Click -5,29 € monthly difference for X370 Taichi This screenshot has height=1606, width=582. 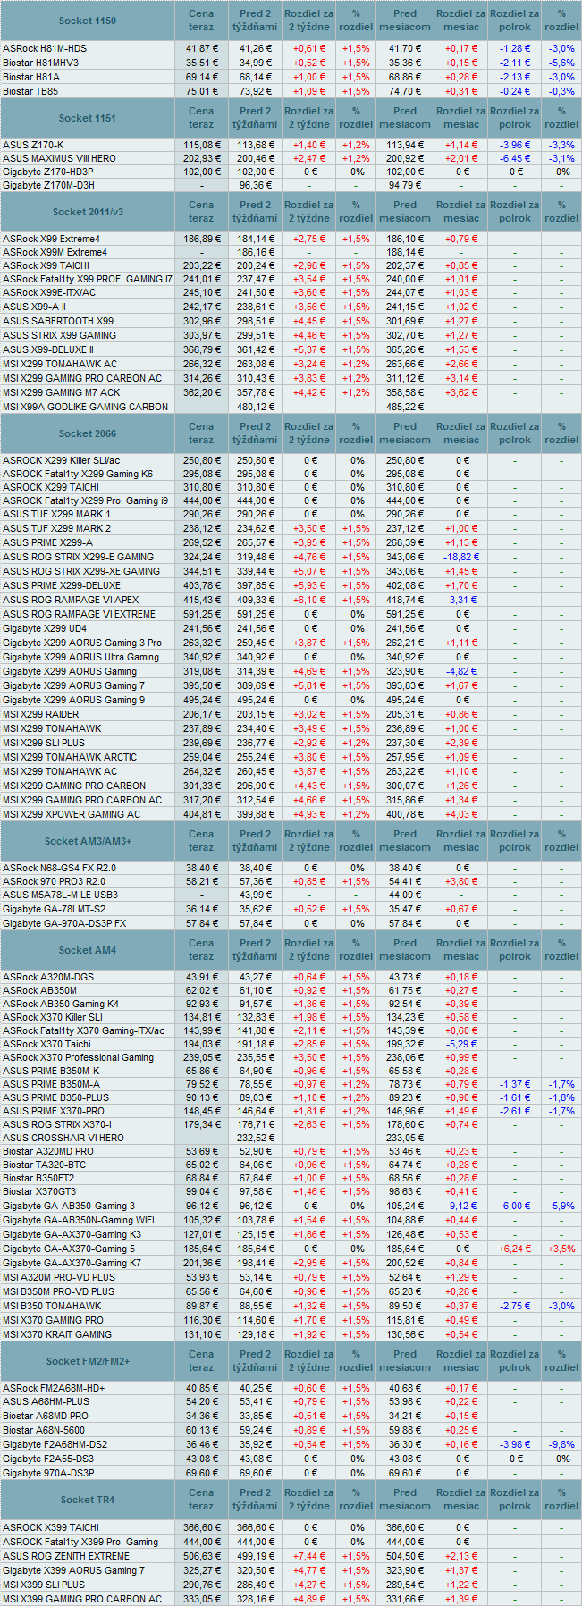(460, 1044)
